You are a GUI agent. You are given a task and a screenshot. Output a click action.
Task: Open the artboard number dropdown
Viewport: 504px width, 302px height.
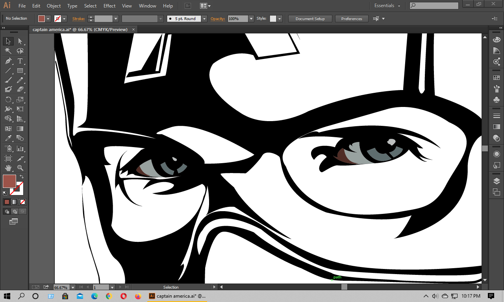[112, 287]
